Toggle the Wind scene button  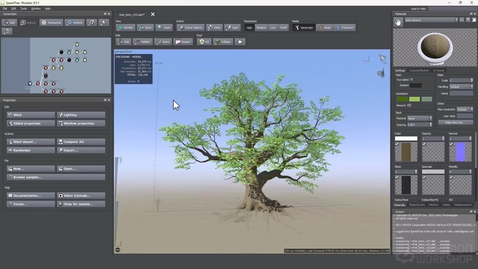(214, 27)
